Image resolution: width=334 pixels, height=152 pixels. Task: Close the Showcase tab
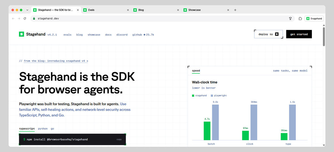(x=228, y=10)
